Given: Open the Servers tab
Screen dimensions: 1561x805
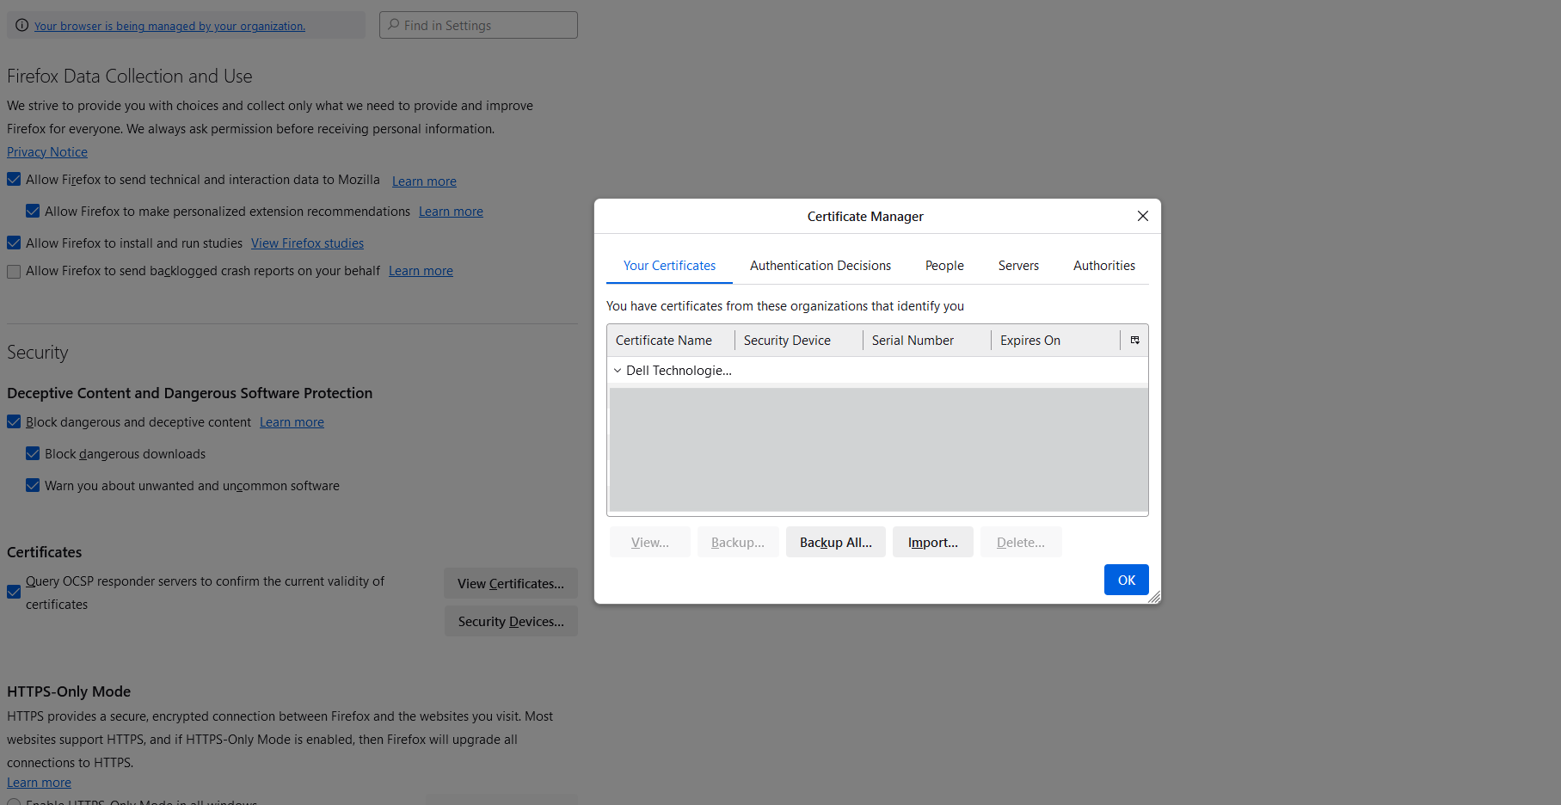Looking at the screenshot, I should (x=1017, y=266).
